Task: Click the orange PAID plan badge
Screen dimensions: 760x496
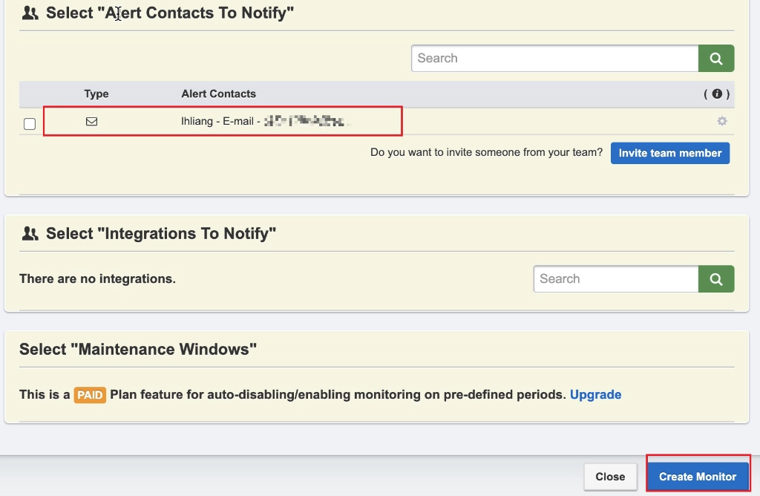Action: (90, 395)
